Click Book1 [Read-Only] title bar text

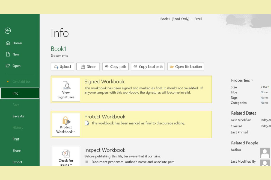coord(174,19)
